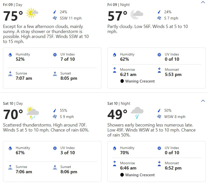The image size is (208, 184).
Task: Click the Sat 10 Day details card
Action: tap(52, 161)
